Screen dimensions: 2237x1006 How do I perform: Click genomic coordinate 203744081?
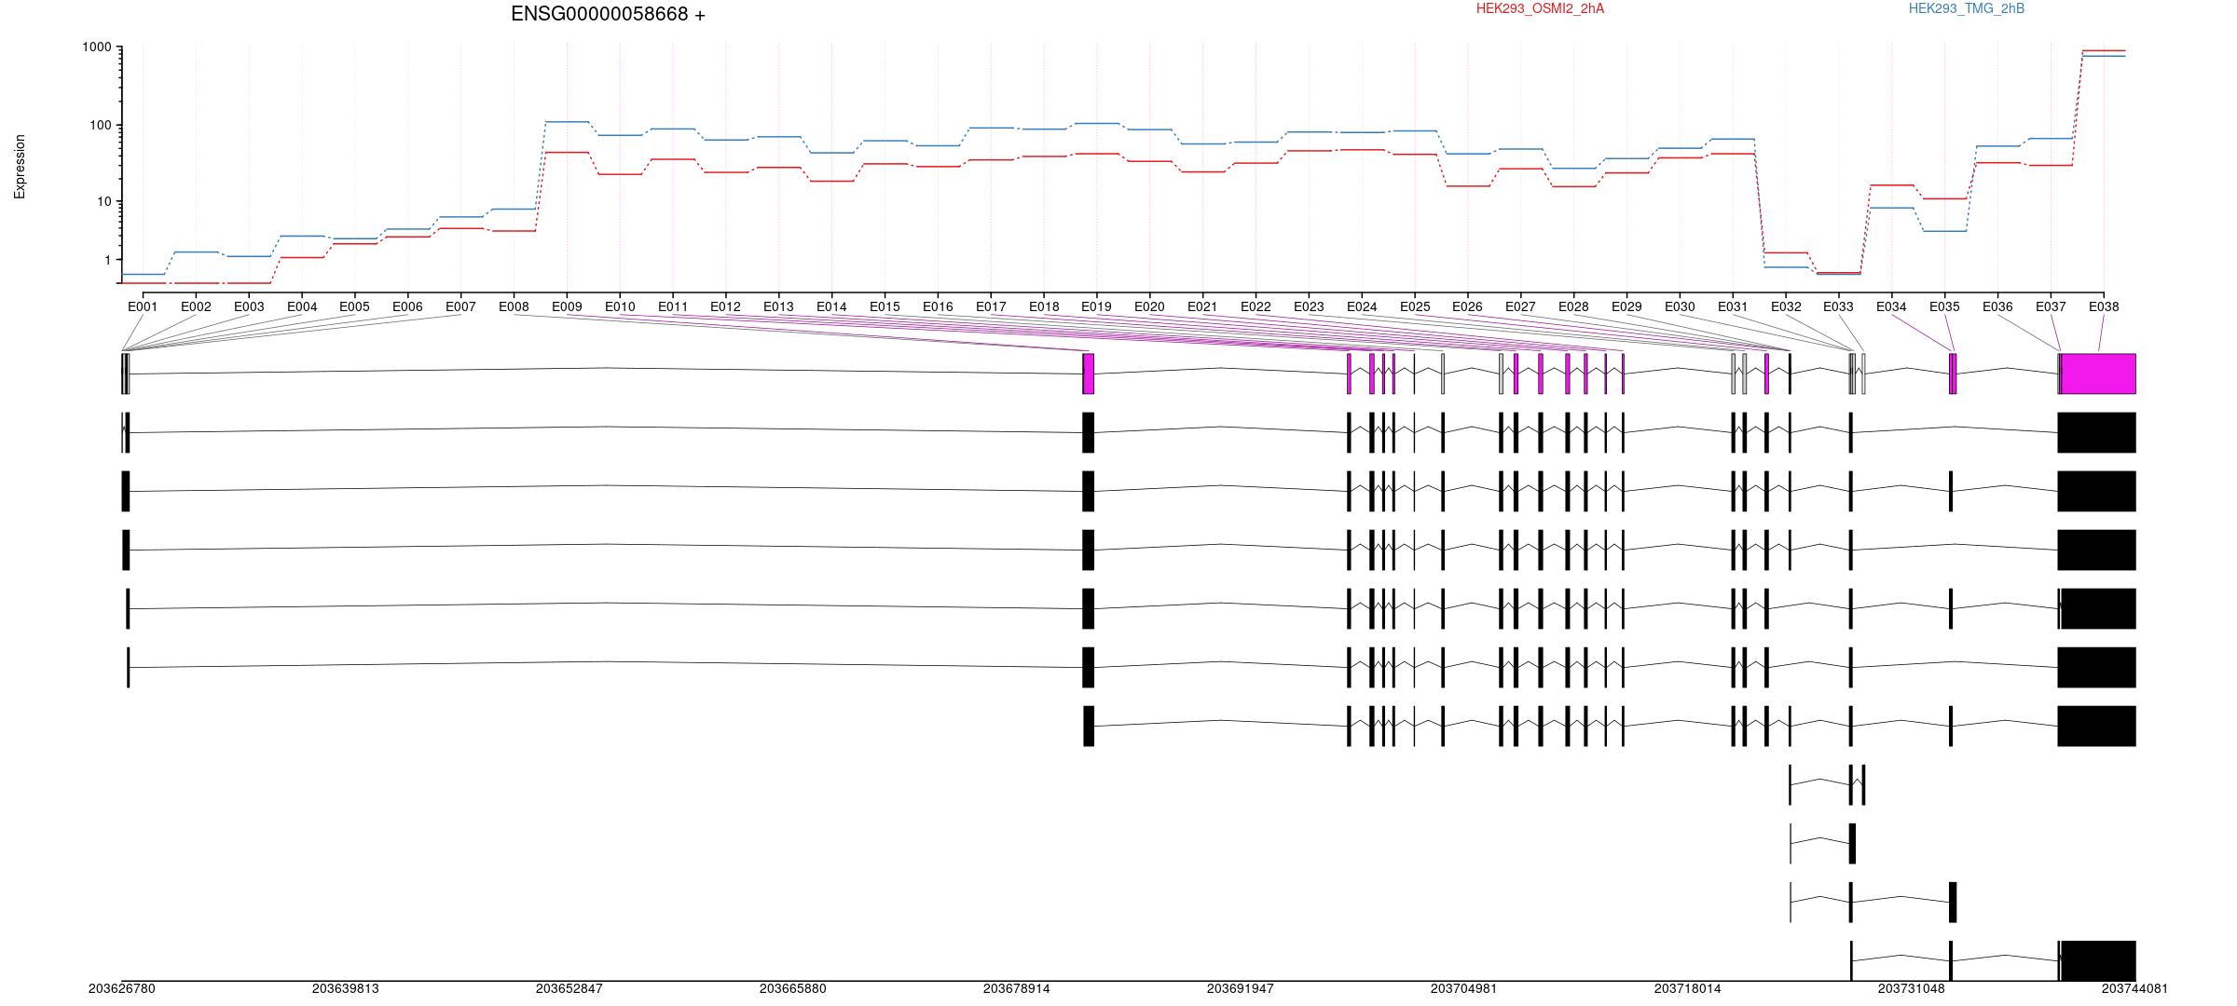[x=2134, y=989]
